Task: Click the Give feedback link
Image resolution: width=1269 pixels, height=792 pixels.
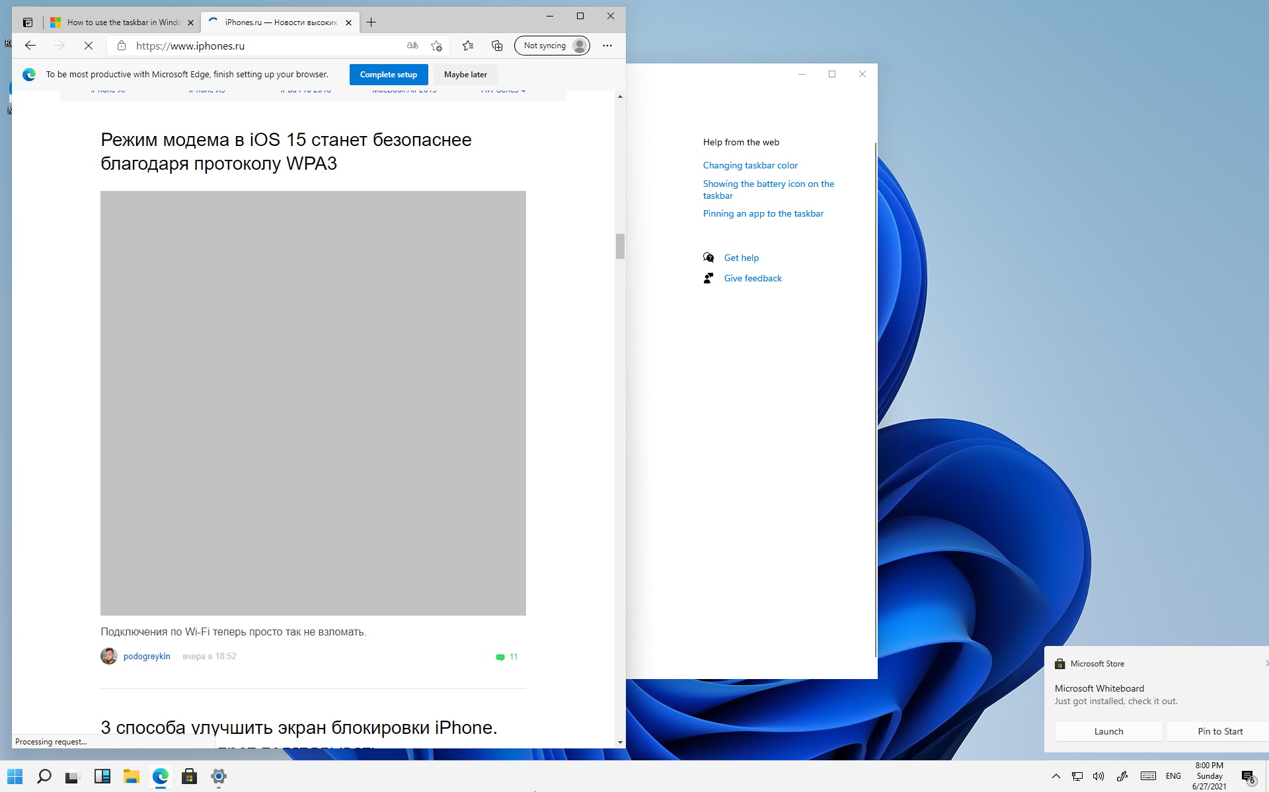Action: (752, 278)
